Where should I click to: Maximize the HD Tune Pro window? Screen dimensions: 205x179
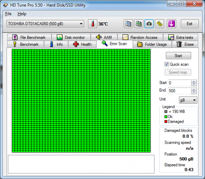coord(181,4)
